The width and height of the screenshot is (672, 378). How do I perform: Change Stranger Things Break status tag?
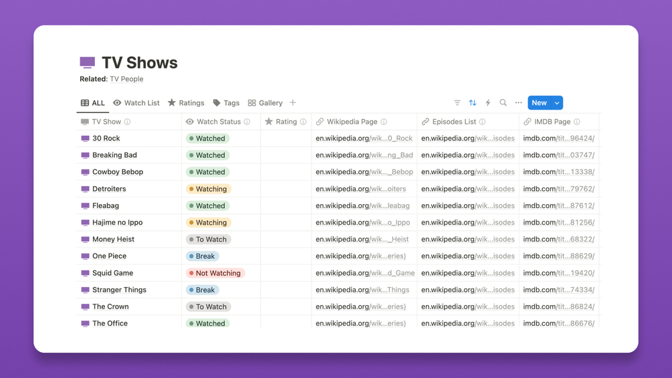click(x=203, y=290)
